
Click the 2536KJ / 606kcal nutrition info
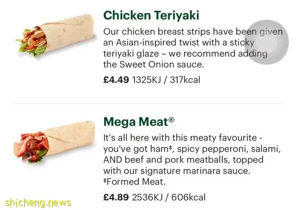pyautogui.click(x=168, y=197)
